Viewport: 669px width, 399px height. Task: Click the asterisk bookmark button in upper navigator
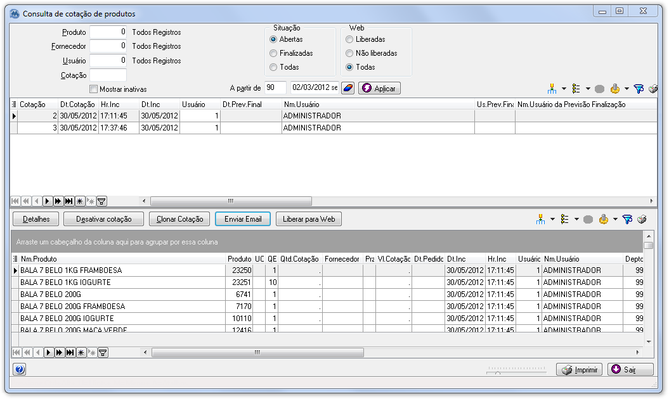[80, 201]
